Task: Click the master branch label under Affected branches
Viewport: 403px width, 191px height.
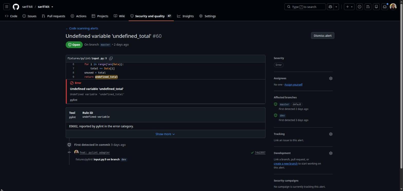Action: point(284,104)
